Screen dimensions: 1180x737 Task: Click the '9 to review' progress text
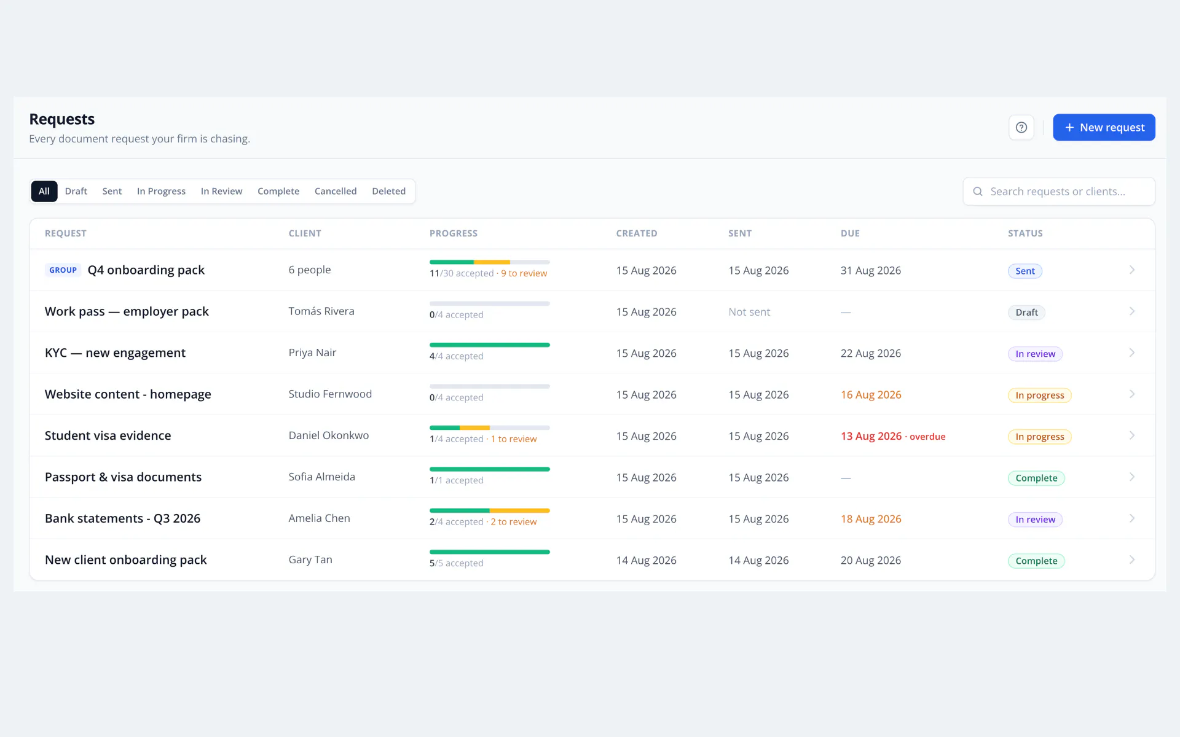[524, 273]
